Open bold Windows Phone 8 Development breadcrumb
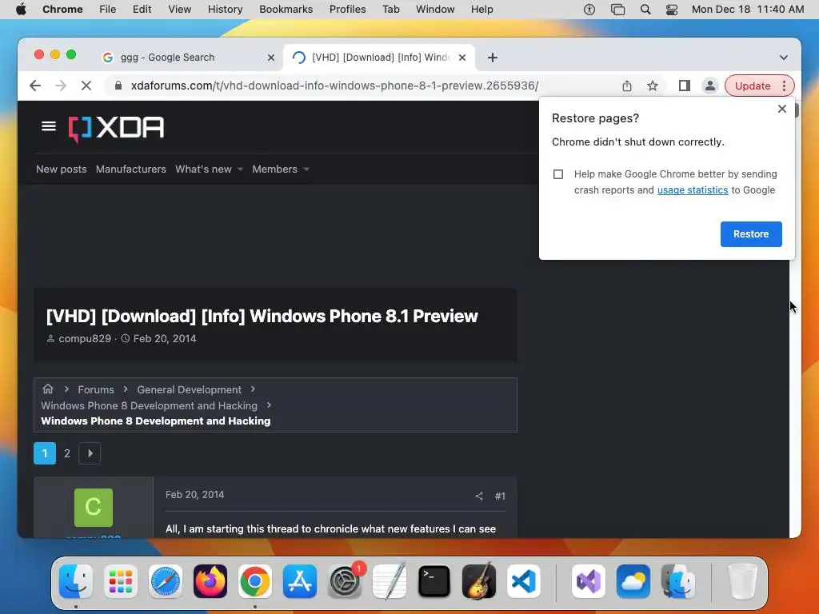 156,421
